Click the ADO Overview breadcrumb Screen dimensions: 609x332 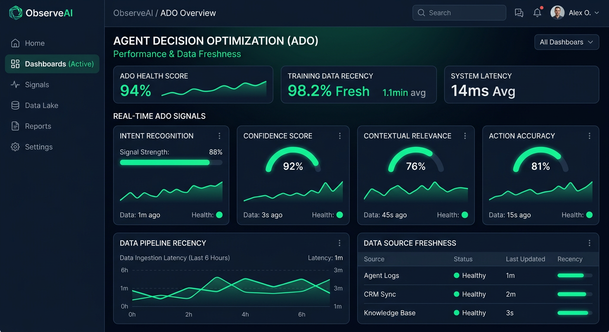pos(188,13)
